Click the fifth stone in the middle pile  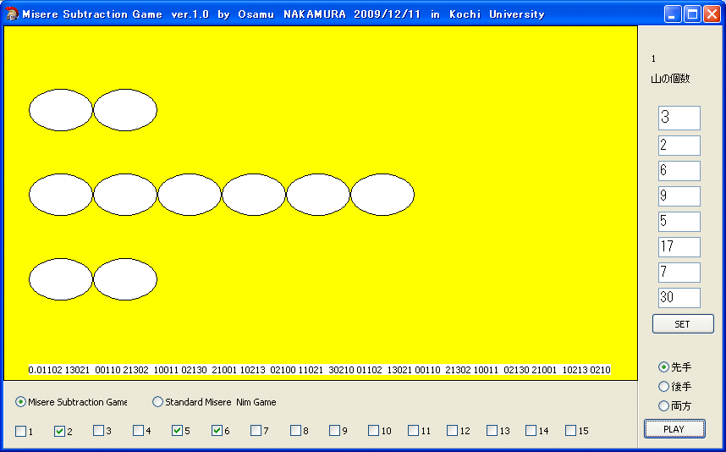(318, 195)
